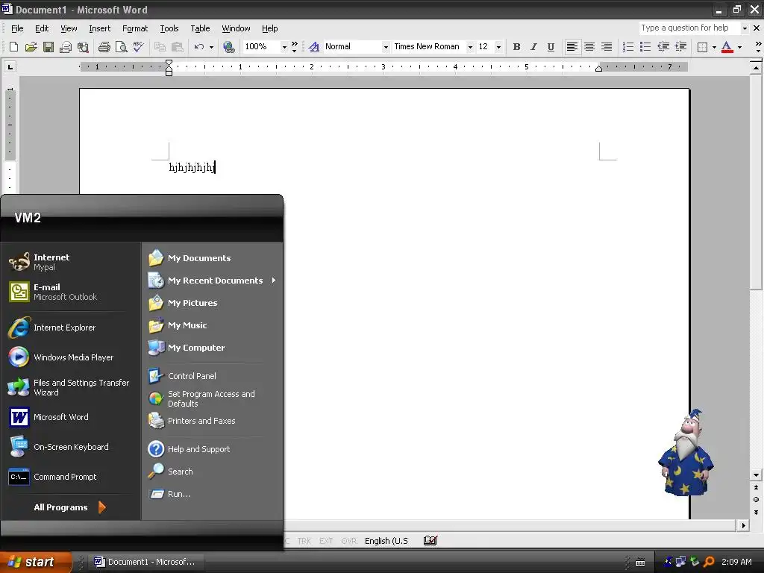
Task: Toggle Bold formatting
Action: click(516, 47)
